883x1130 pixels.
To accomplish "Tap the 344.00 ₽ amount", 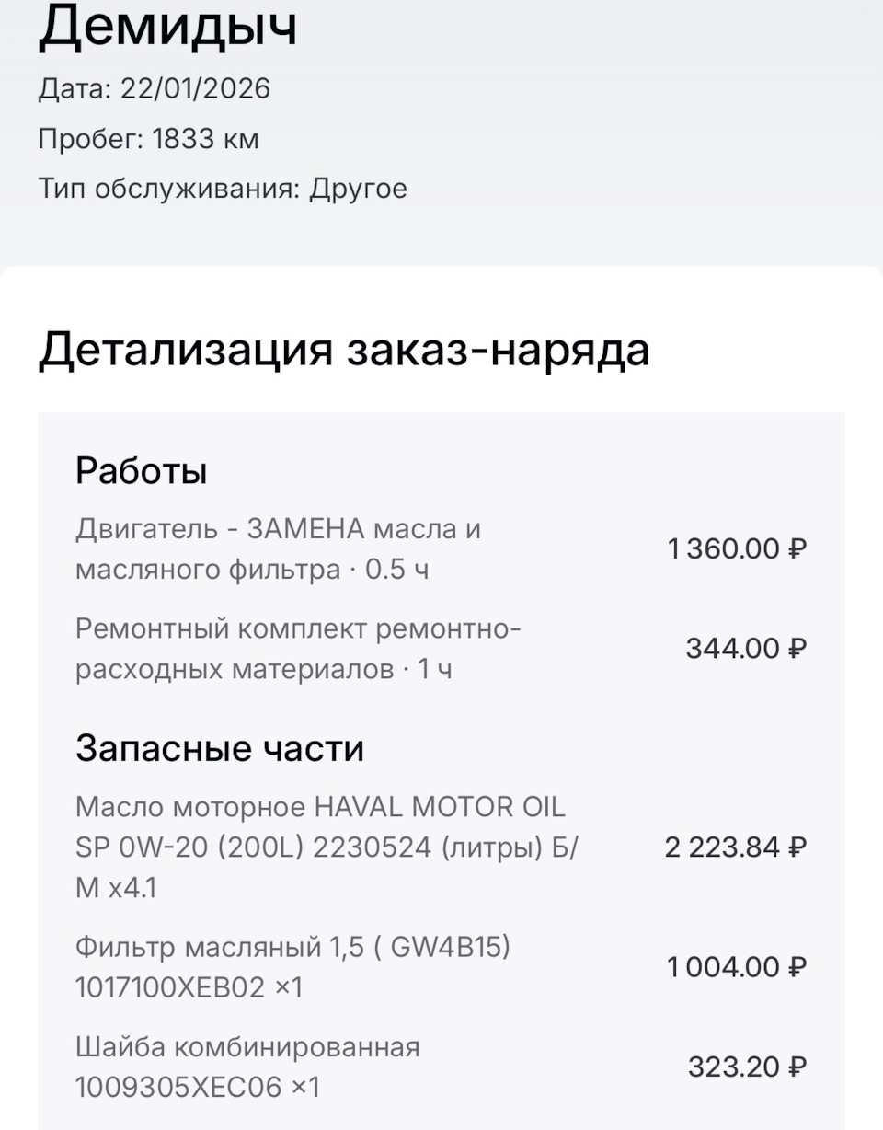I will coord(746,649).
